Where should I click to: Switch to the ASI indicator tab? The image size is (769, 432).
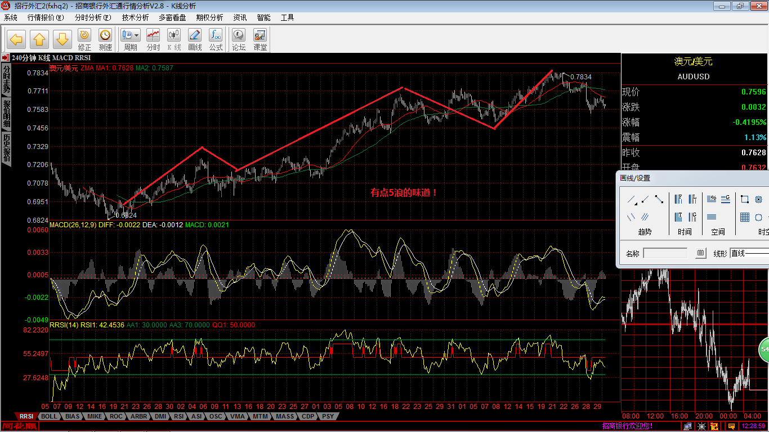(196, 417)
